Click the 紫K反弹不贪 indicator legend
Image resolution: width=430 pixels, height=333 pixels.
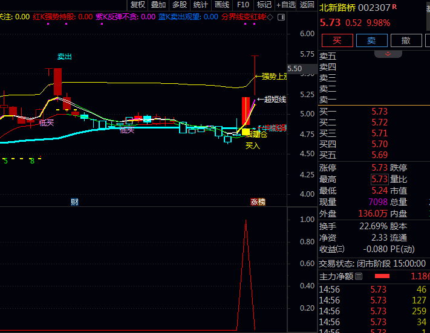(x=125, y=17)
